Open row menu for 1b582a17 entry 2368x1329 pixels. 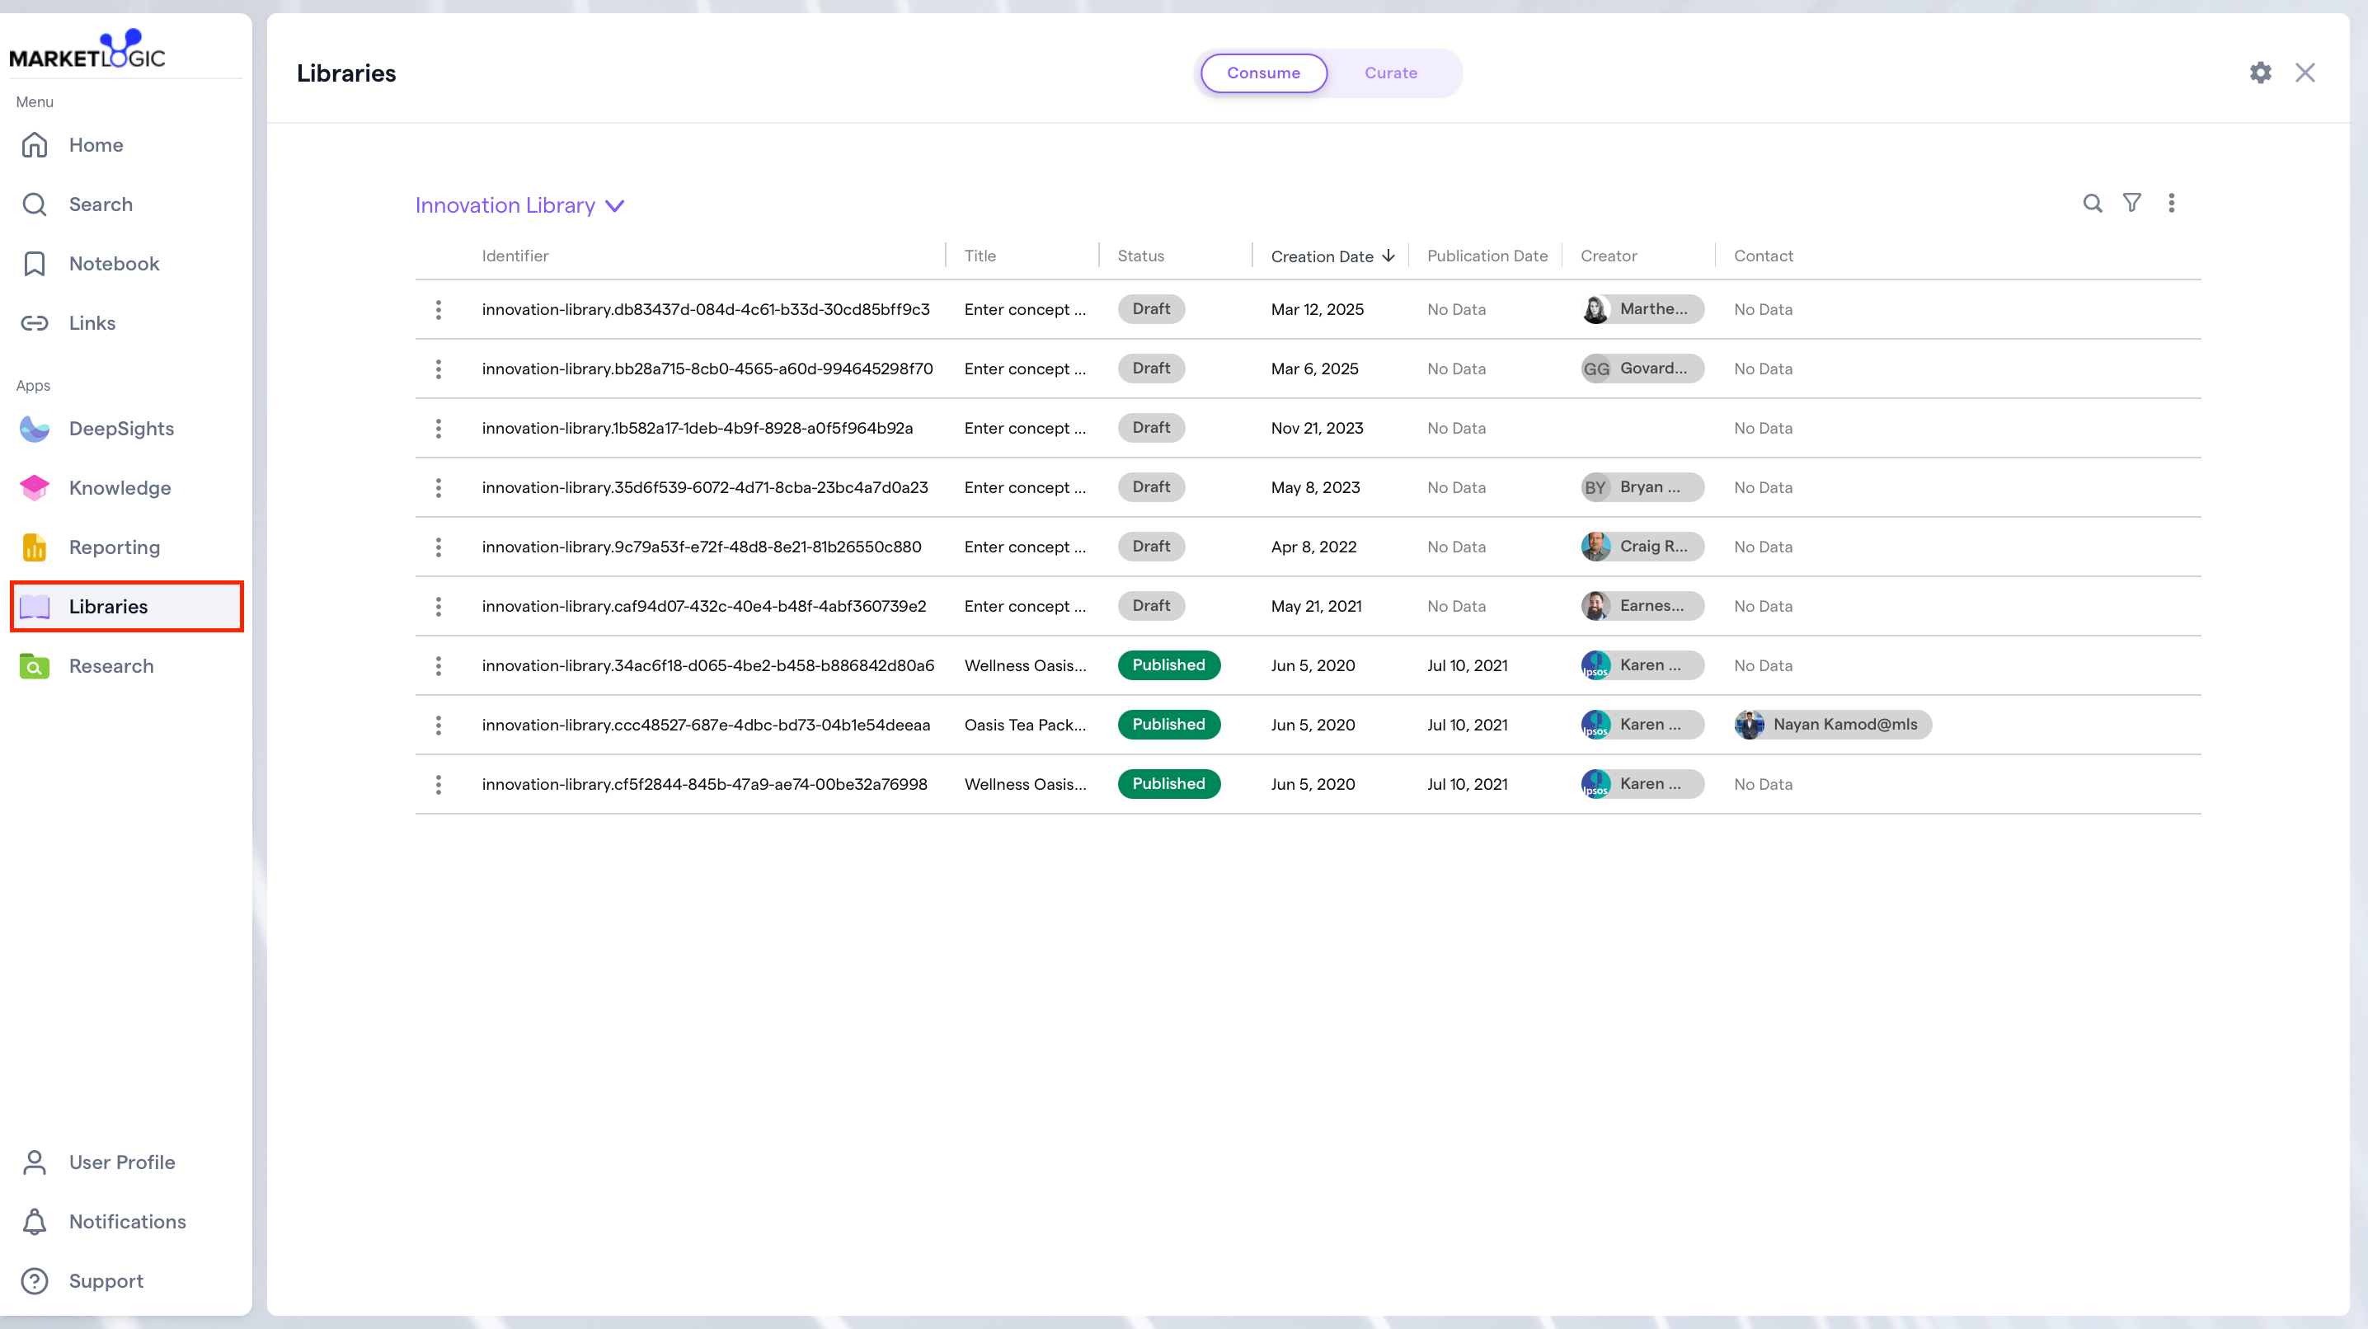tap(439, 428)
